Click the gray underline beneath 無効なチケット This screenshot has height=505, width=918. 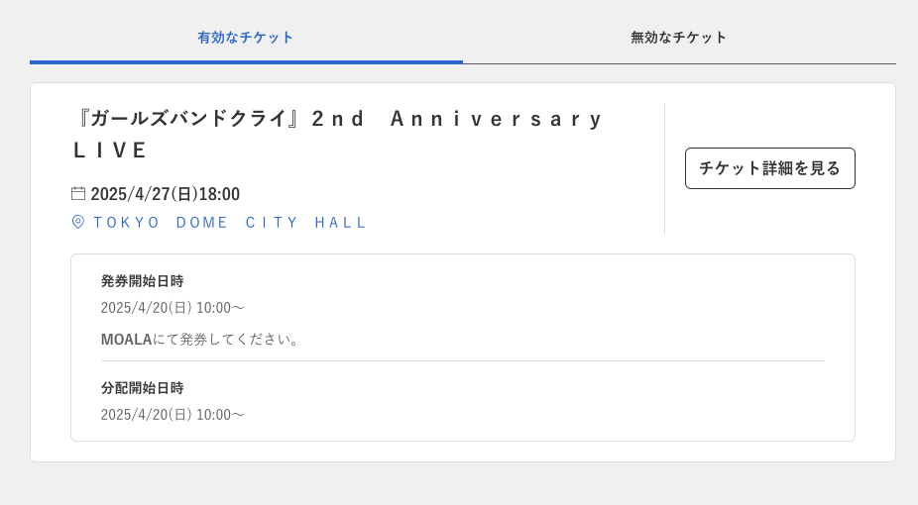click(x=679, y=63)
